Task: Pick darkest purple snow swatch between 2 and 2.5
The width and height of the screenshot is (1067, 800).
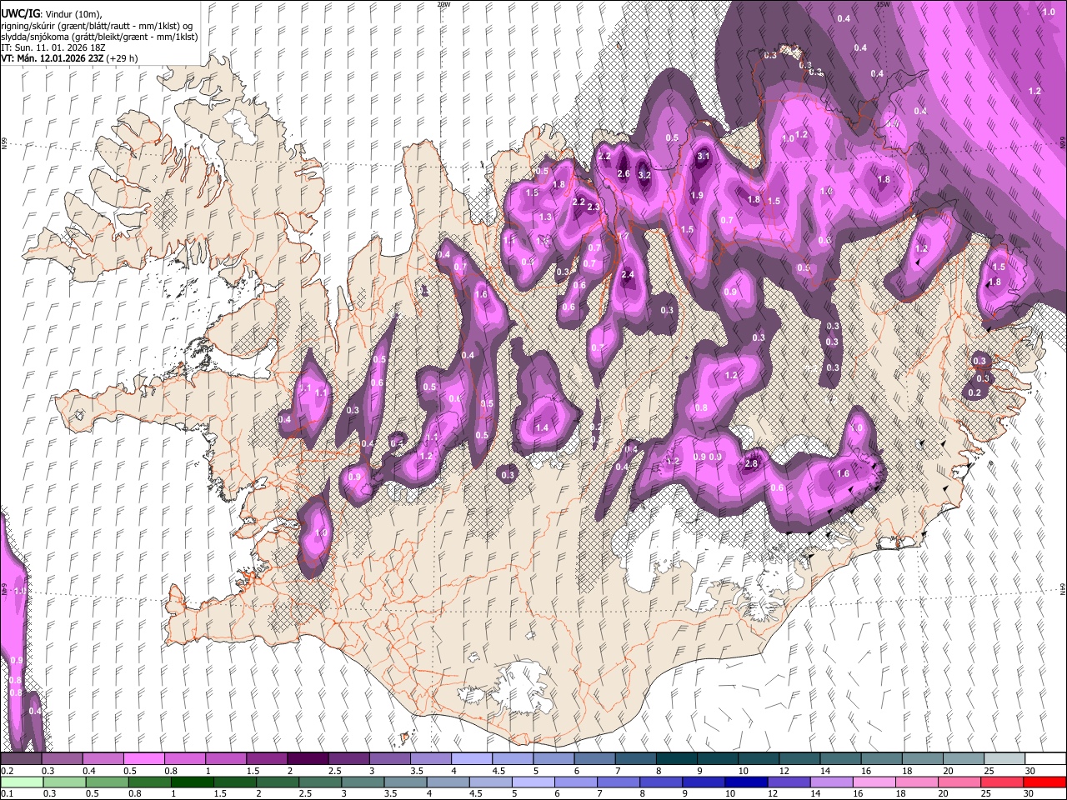Action: tap(308, 758)
